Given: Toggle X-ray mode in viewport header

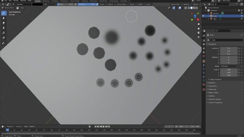Looking at the screenshot, I should [x=186, y=8].
